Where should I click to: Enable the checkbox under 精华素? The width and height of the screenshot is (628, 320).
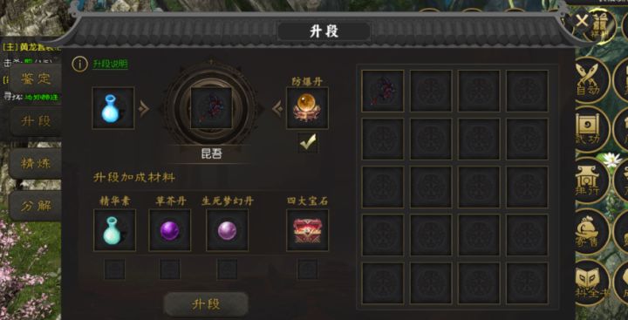[114, 269]
